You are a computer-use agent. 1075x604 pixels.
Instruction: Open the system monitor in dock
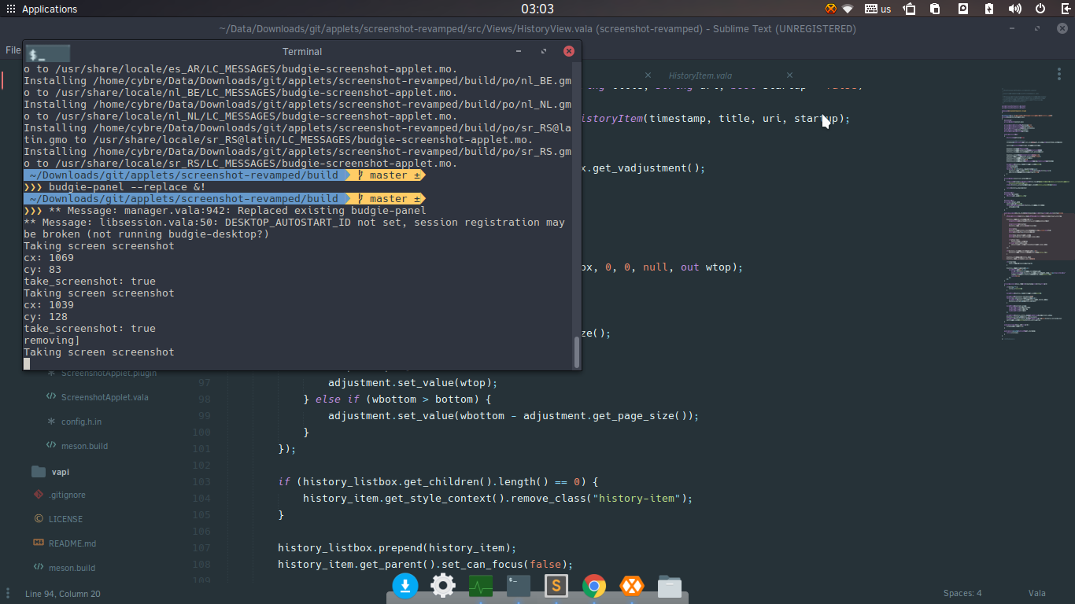481,586
